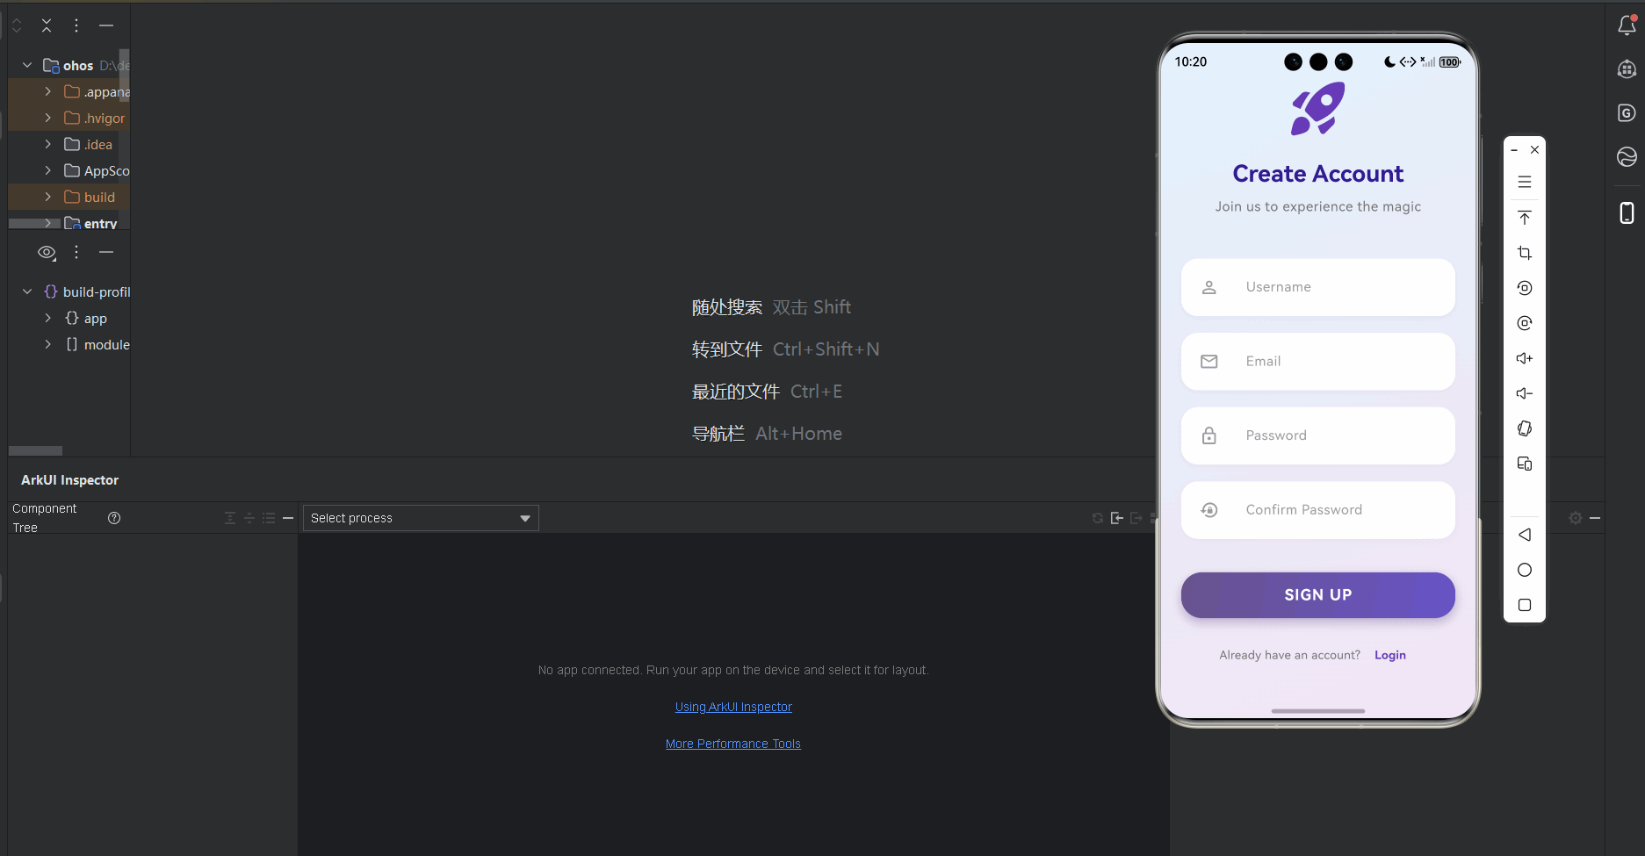Refresh the layout in ArkUI Inspector

tap(1096, 518)
